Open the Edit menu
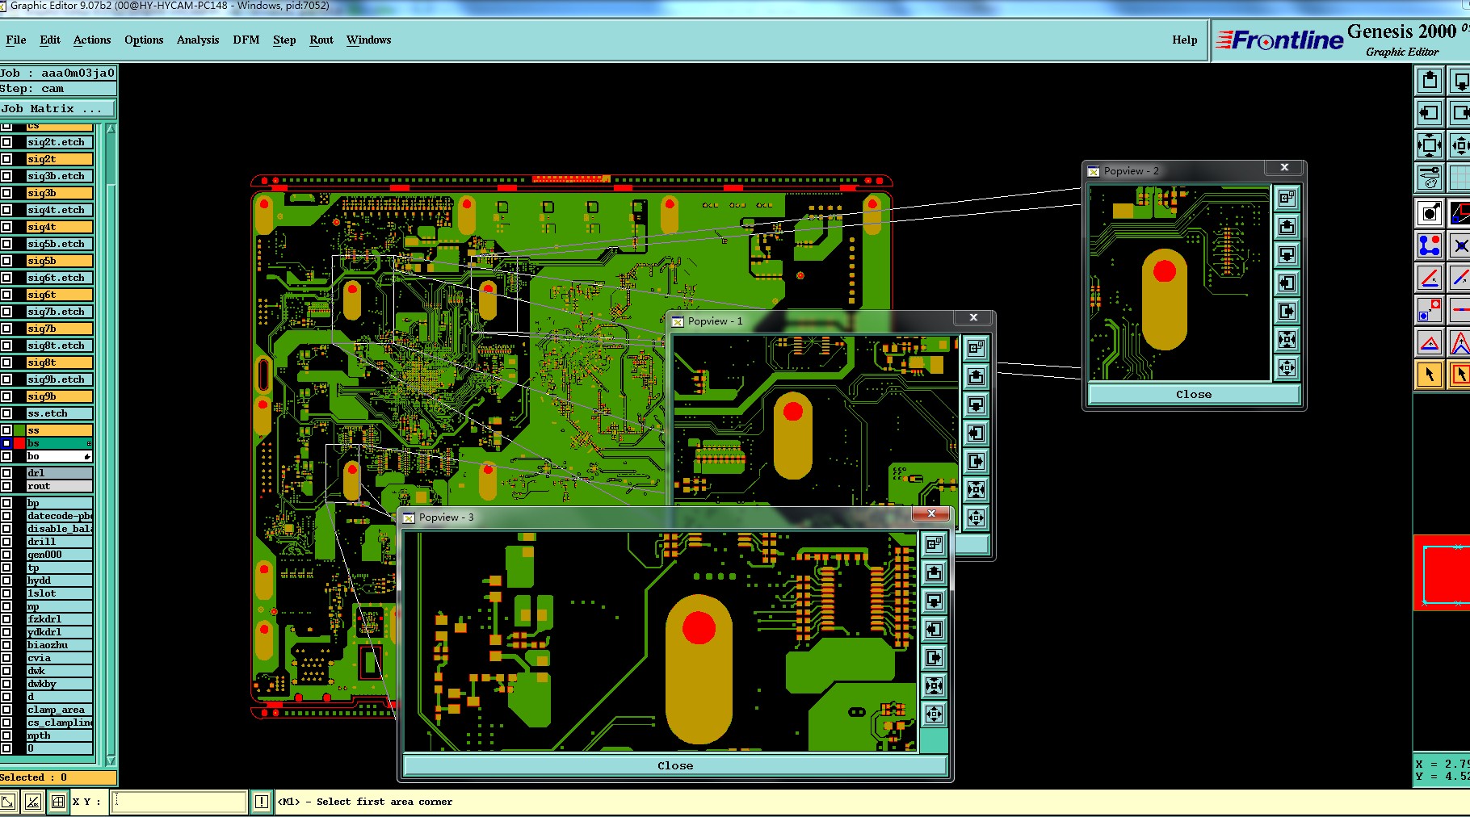The width and height of the screenshot is (1470, 817). coord(50,40)
